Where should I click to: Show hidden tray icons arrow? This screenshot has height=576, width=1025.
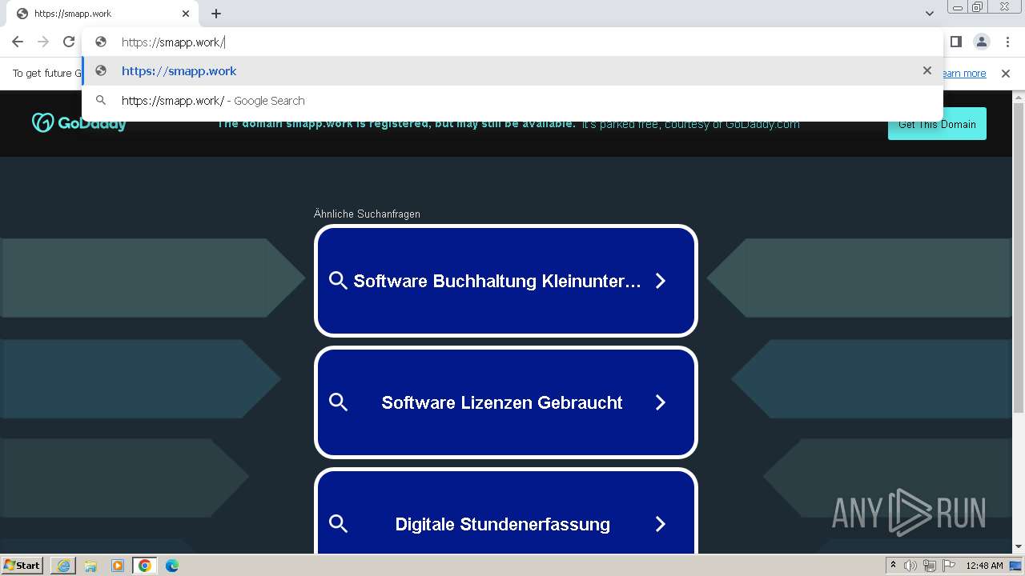(894, 565)
